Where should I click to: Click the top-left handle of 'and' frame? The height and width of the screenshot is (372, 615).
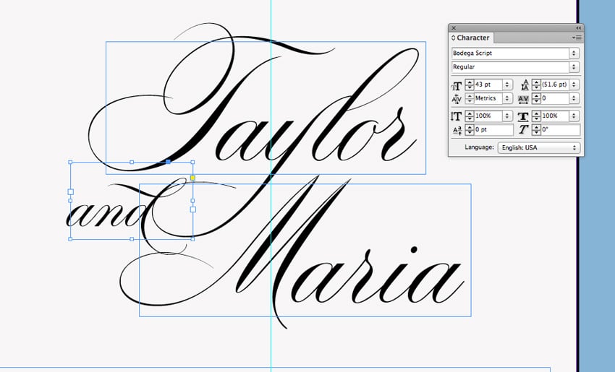pos(70,162)
